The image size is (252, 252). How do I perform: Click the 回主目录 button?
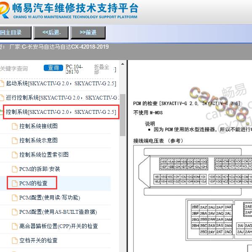pyautogui.click(x=15, y=33)
